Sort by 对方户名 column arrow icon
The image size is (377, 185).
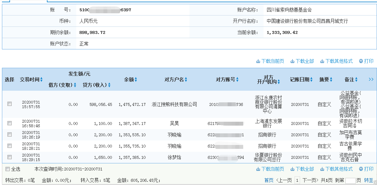tap(186, 80)
